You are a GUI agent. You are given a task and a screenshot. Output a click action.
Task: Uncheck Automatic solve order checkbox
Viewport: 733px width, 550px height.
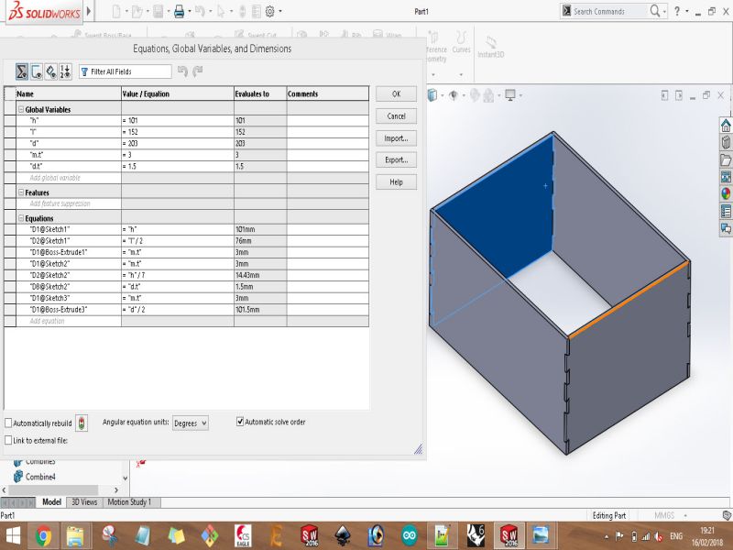pos(240,422)
